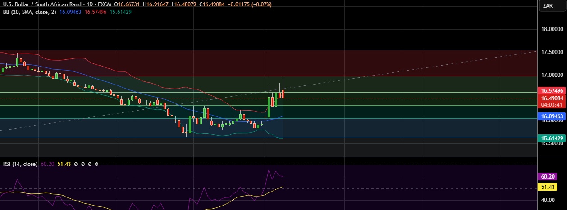Click the red BB upper value 16.57496 in legend
The width and height of the screenshot is (567, 210).
click(x=96, y=12)
